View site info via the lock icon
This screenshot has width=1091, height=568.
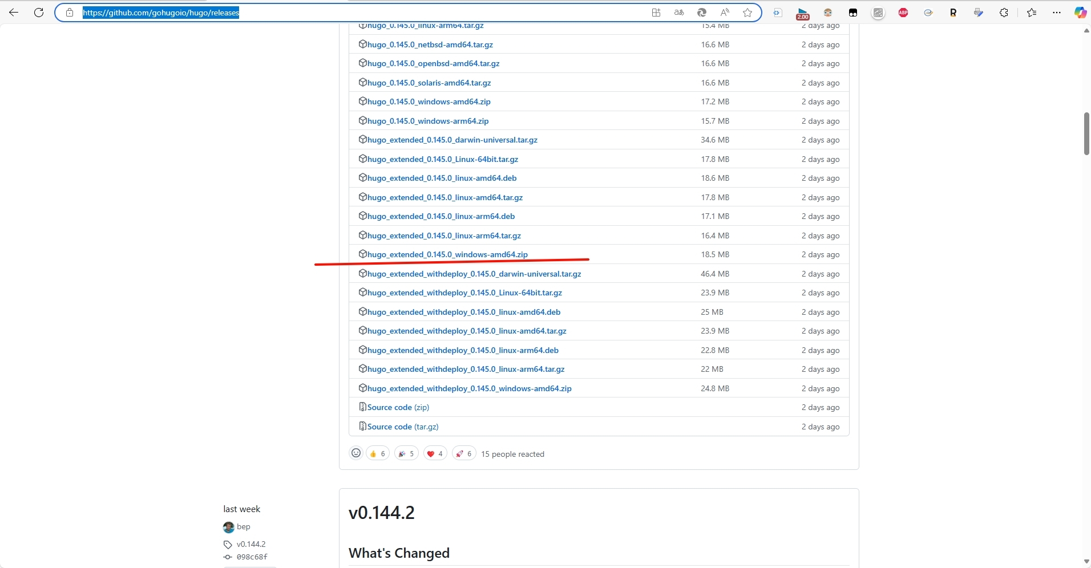click(x=70, y=13)
